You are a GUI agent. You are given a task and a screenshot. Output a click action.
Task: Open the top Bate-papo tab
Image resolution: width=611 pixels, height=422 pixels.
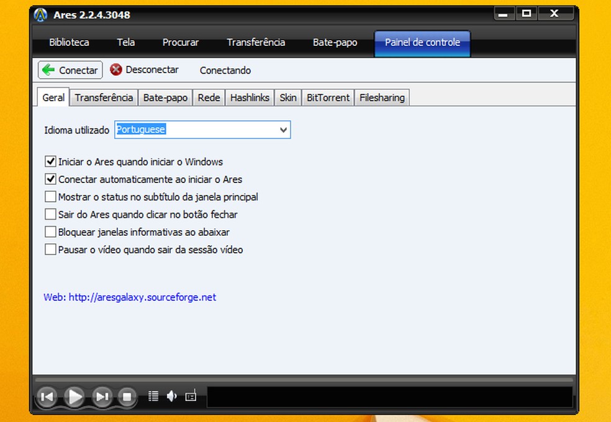(335, 42)
